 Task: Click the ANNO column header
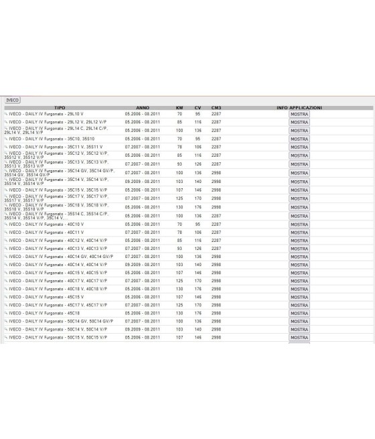pyautogui.click(x=143, y=107)
